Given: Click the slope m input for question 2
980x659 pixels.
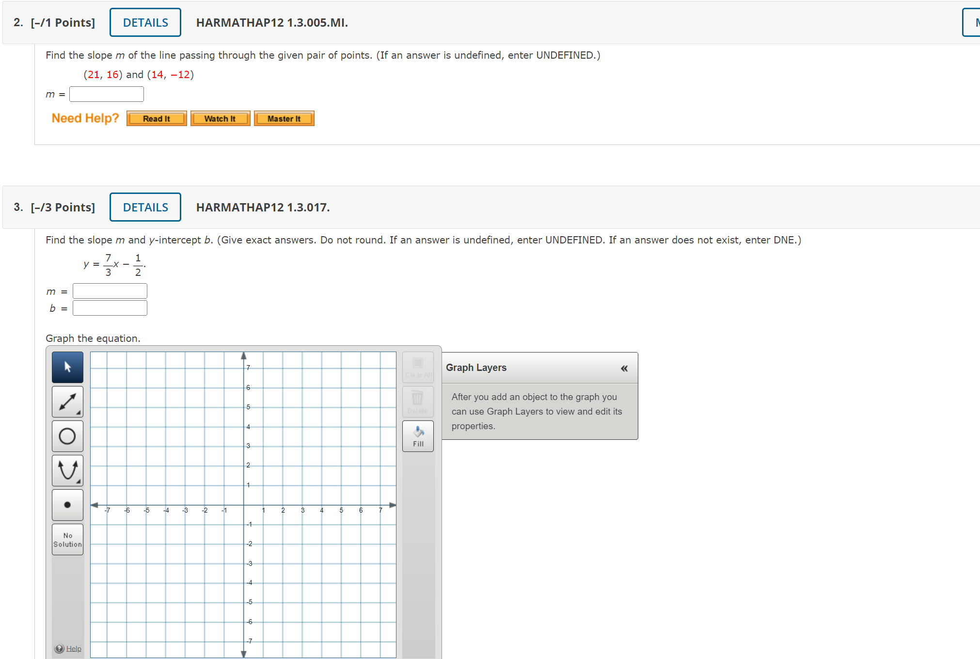Looking at the screenshot, I should pos(106,94).
